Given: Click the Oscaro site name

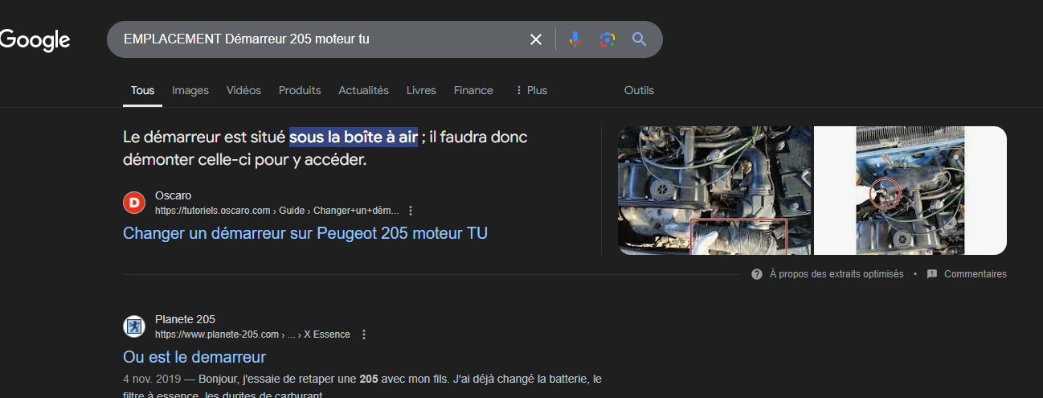Looking at the screenshot, I should (173, 195).
